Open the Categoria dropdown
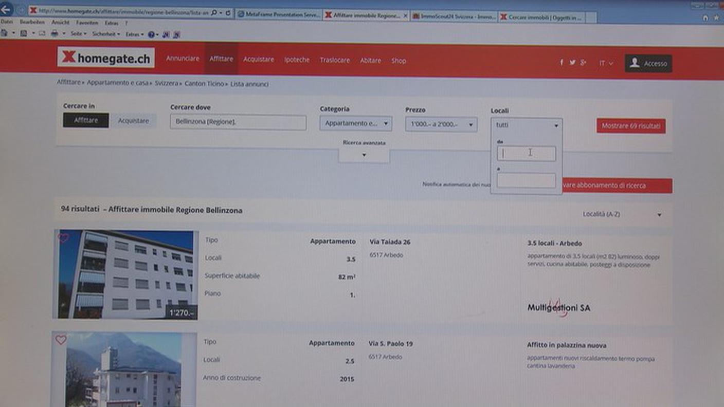This screenshot has width=724, height=407. coord(355,123)
